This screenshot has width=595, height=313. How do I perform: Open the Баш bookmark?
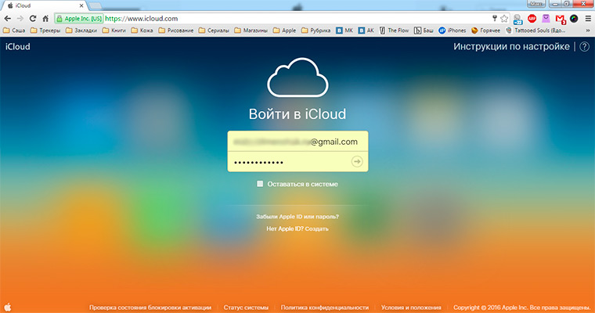[x=424, y=31]
